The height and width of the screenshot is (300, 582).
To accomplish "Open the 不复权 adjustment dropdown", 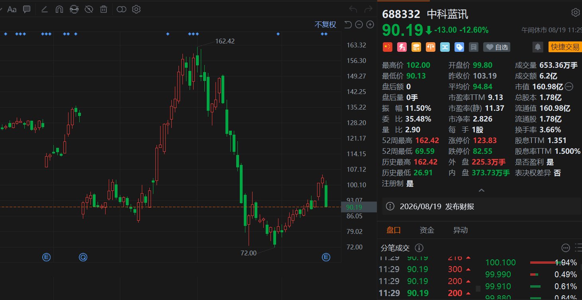I will [325, 25].
